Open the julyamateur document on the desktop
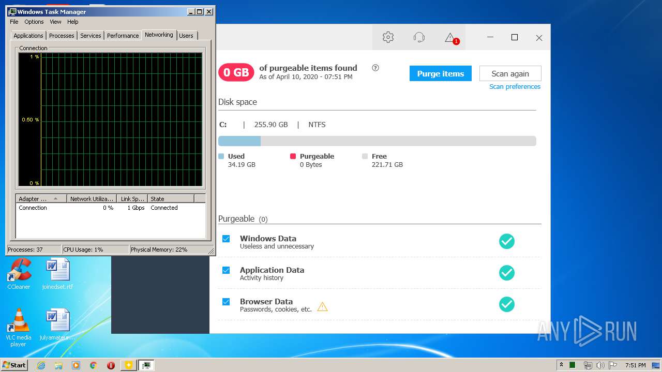662x372 pixels. coord(57,324)
